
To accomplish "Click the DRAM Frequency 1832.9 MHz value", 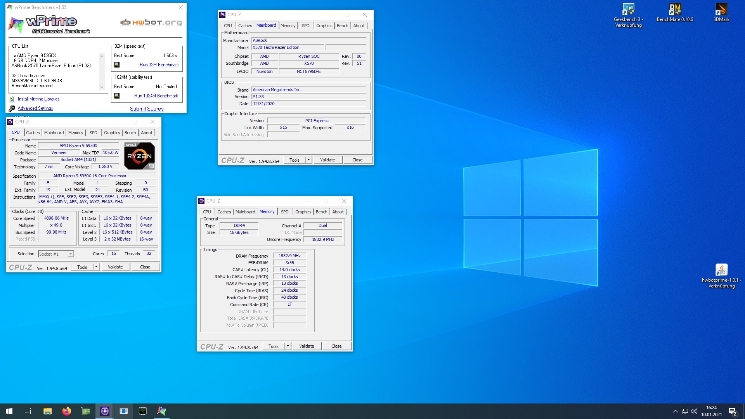I will point(289,256).
